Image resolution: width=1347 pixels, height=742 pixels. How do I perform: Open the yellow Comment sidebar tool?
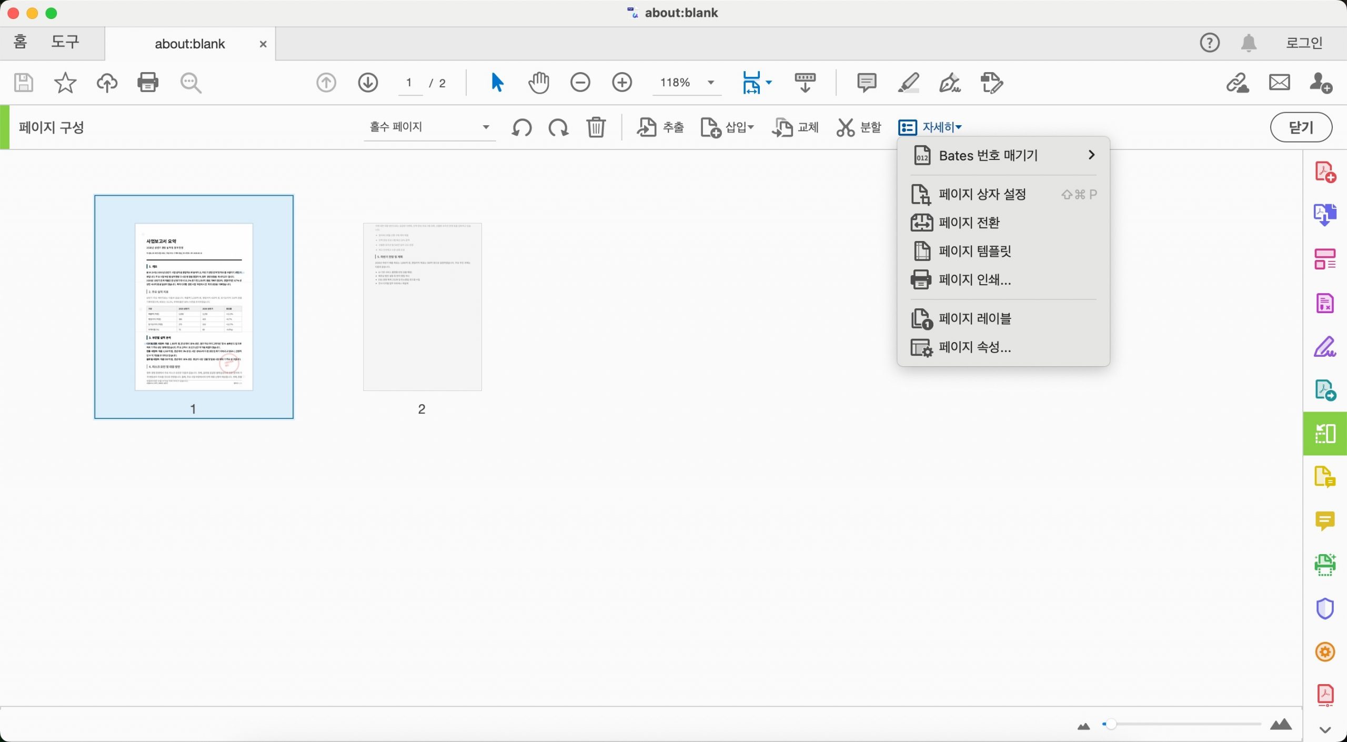(x=1325, y=521)
